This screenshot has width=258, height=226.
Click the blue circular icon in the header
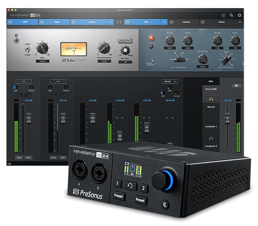223,15
